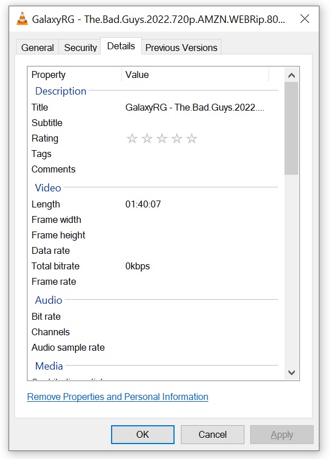The width and height of the screenshot is (336, 459).
Task: Switch to the General tab
Action: [37, 48]
